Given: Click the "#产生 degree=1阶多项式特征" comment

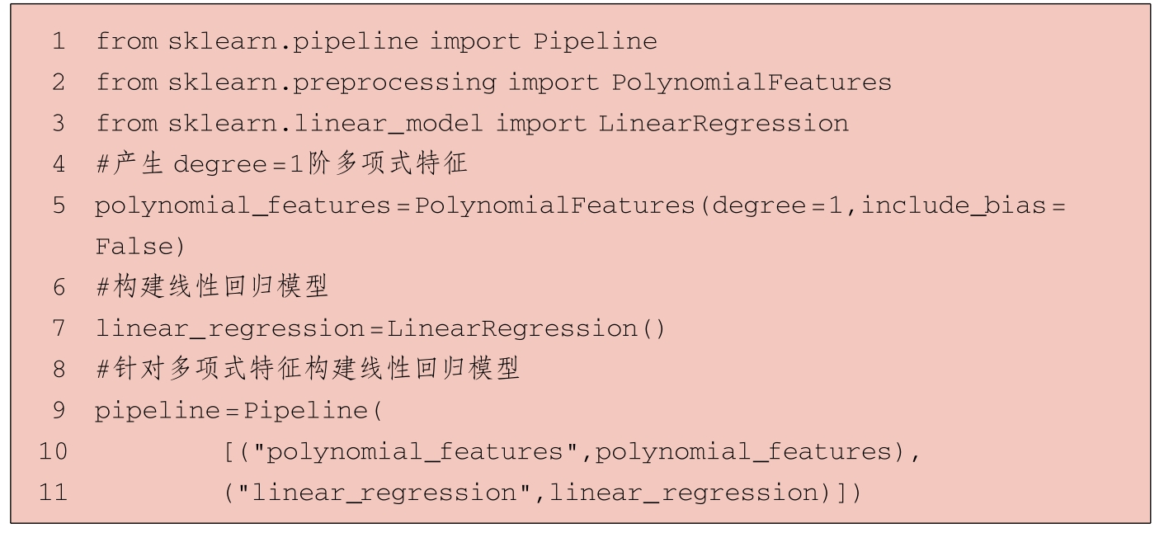Looking at the screenshot, I should [x=281, y=164].
